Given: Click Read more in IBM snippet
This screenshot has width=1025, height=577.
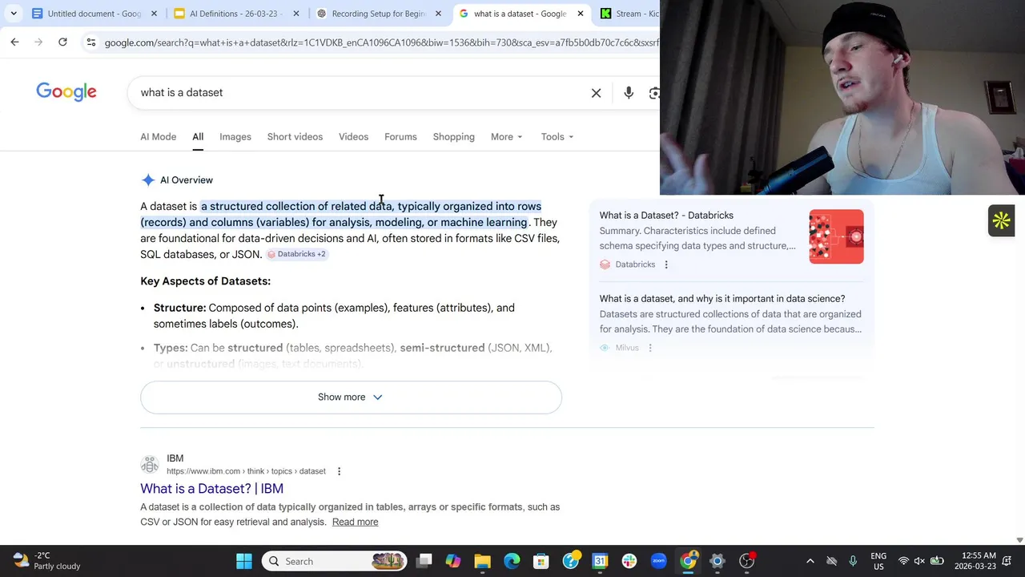Looking at the screenshot, I should point(355,522).
